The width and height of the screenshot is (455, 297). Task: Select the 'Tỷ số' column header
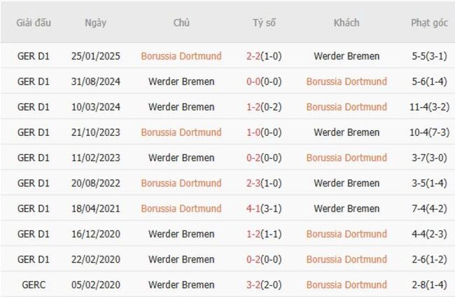coord(264,22)
